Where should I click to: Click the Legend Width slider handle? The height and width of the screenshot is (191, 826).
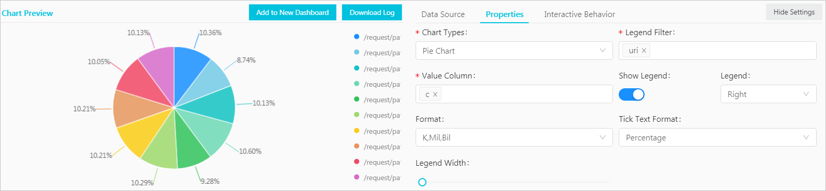point(422,182)
